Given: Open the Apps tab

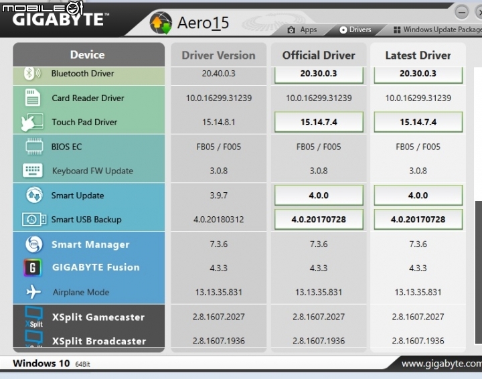Looking at the screenshot, I should [302, 30].
